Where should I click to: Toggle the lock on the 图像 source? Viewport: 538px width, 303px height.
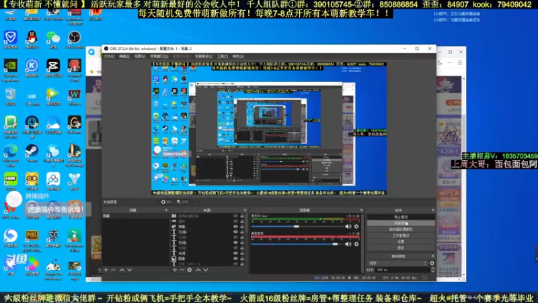[x=242, y=259]
